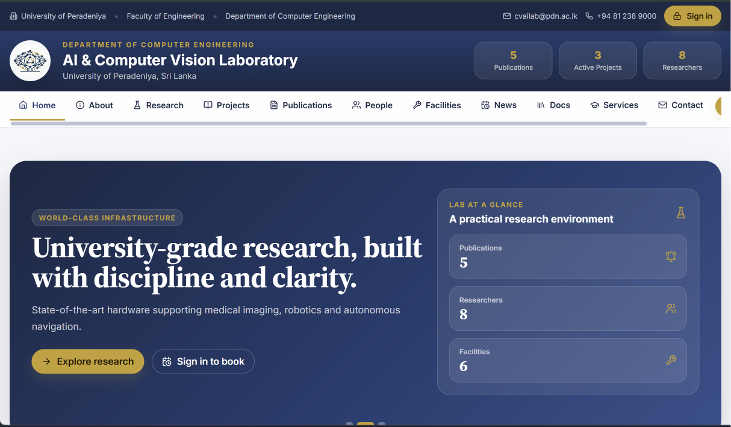Open the Home tab

(37, 105)
